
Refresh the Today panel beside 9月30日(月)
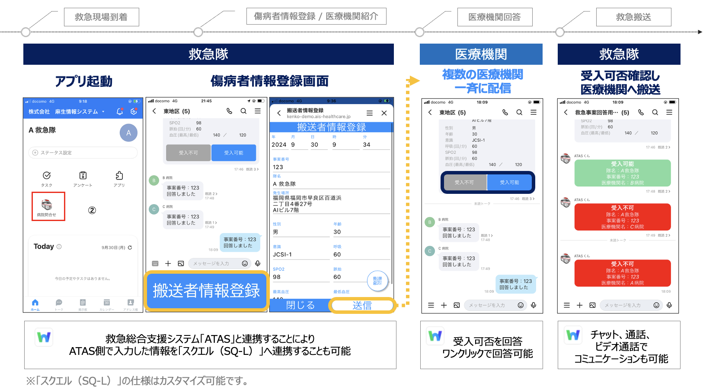tap(130, 247)
